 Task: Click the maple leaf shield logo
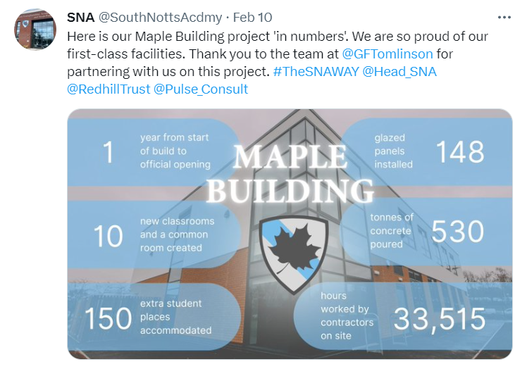click(x=293, y=254)
